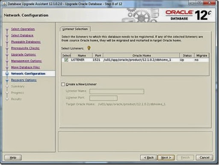Click the Back button
The image size is (219, 165).
click(149, 158)
